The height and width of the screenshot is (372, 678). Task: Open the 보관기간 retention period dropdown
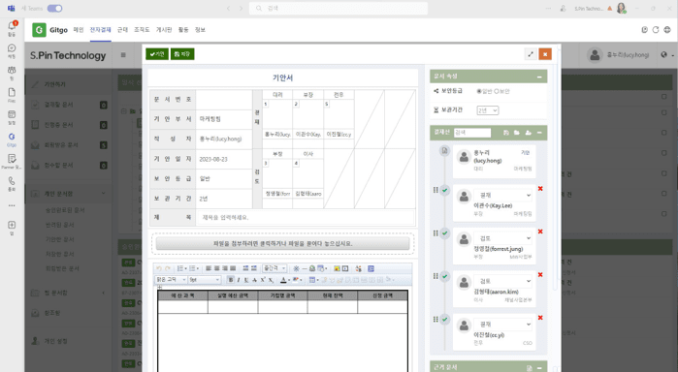click(488, 110)
